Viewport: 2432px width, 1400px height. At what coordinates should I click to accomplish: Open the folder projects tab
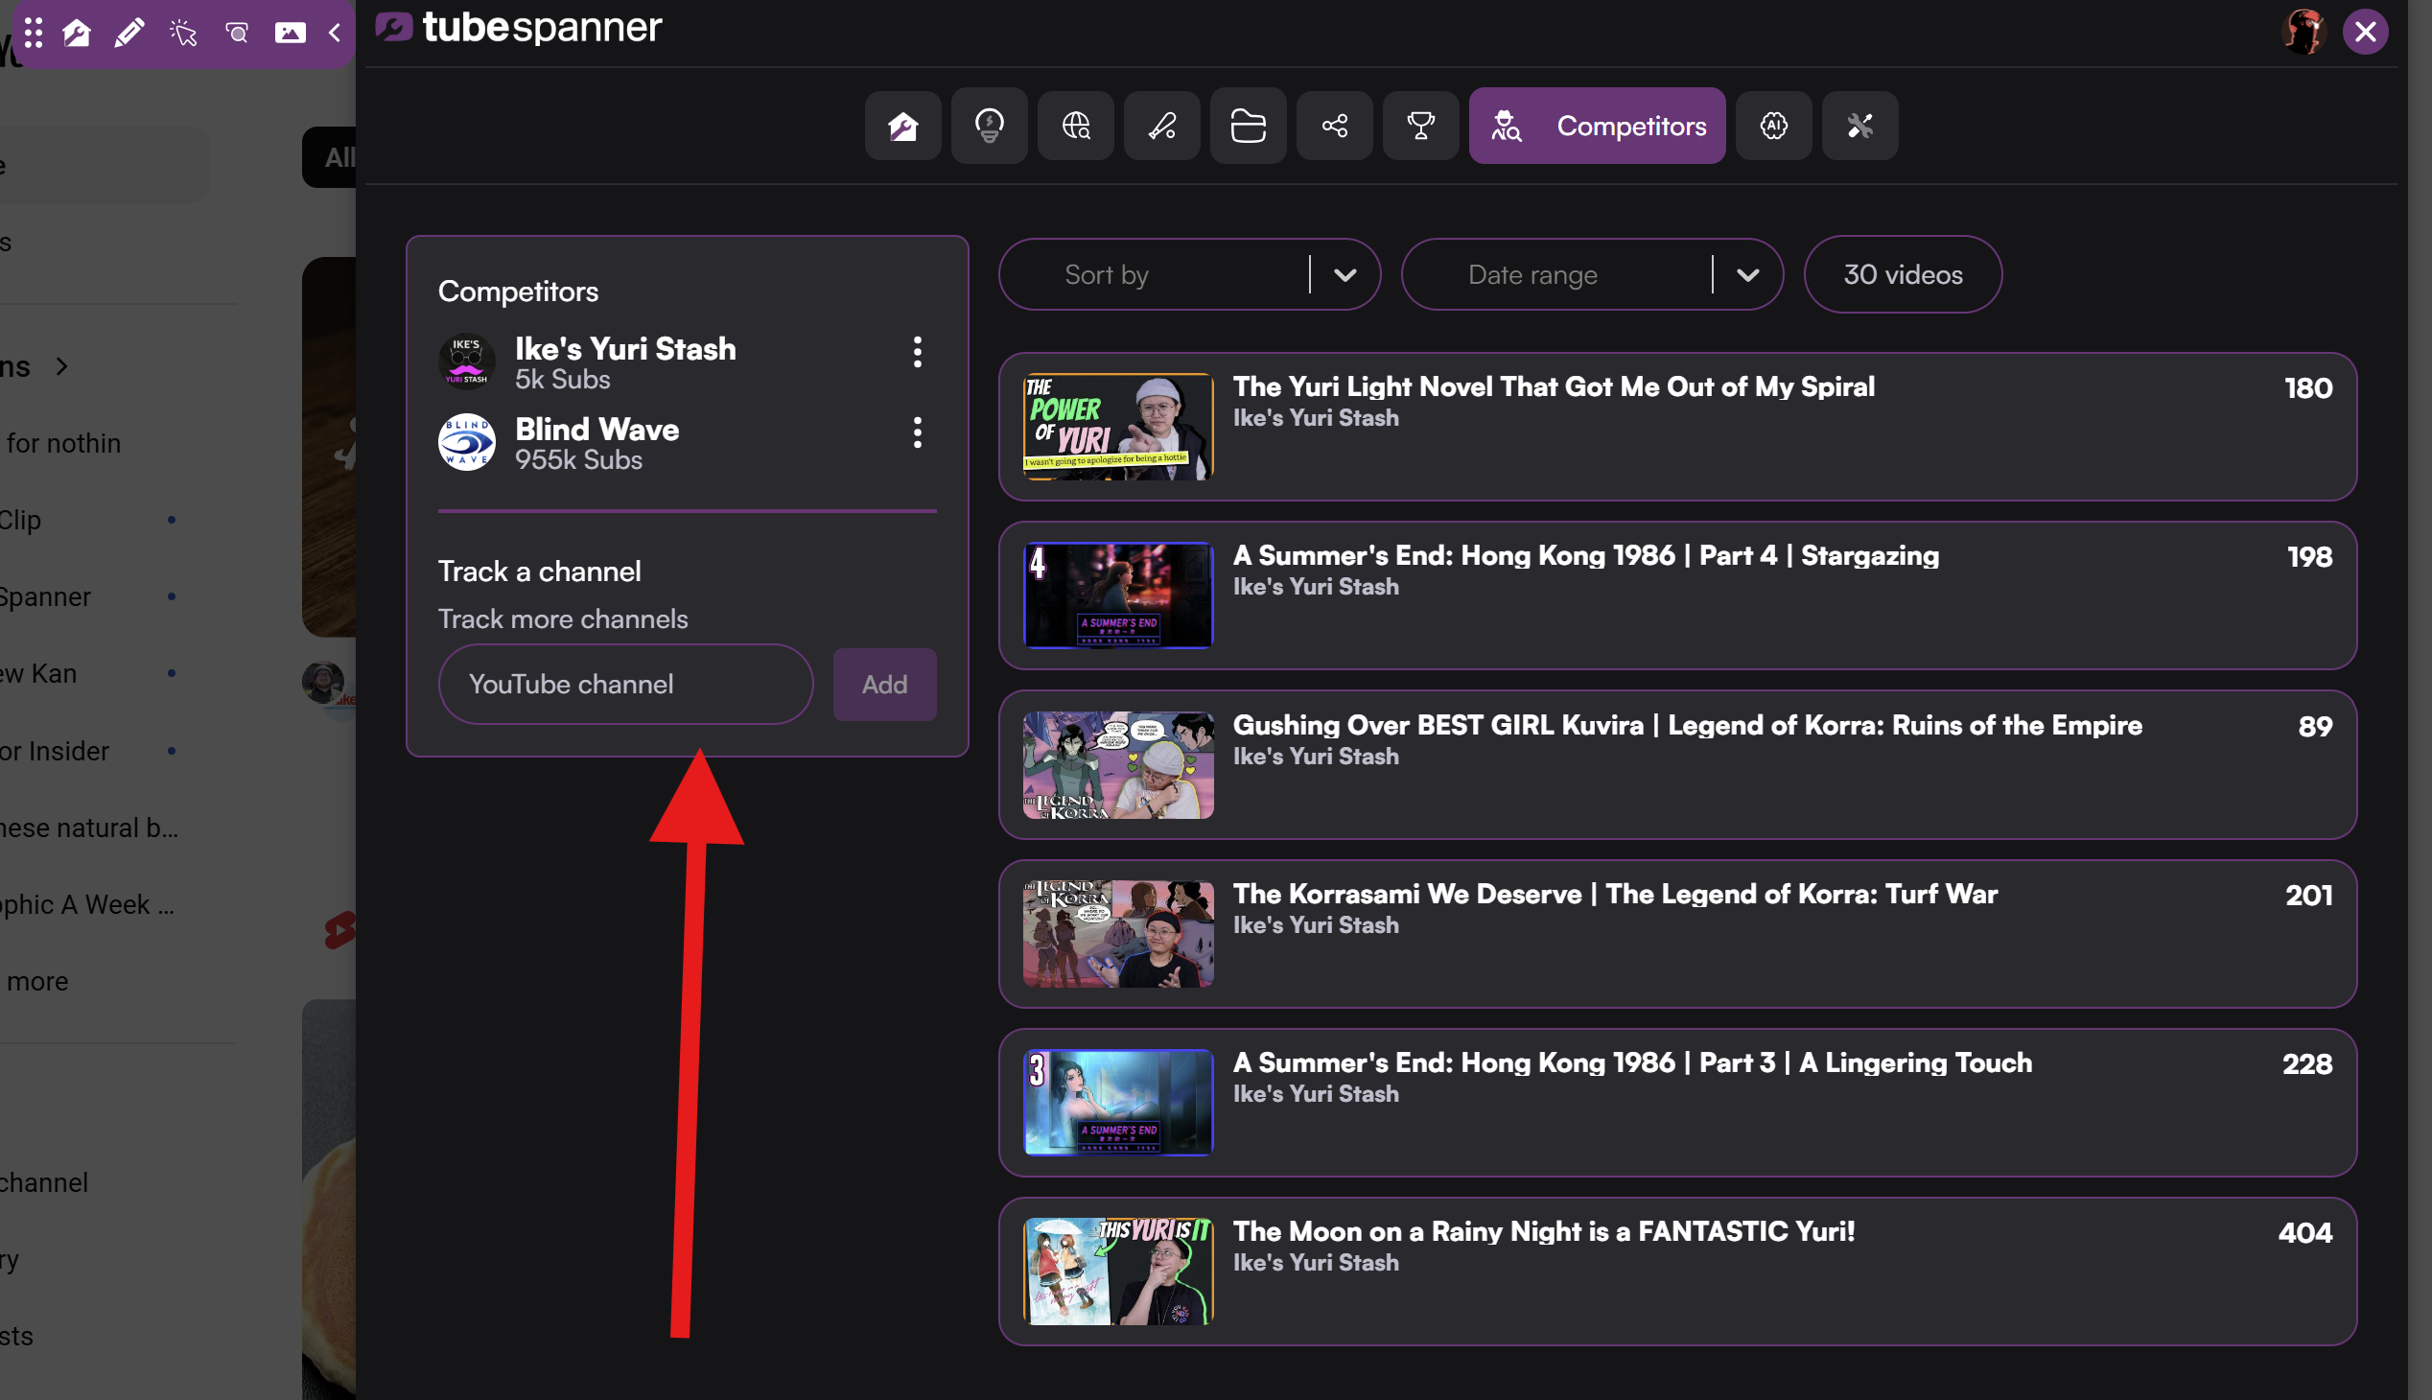pos(1249,126)
